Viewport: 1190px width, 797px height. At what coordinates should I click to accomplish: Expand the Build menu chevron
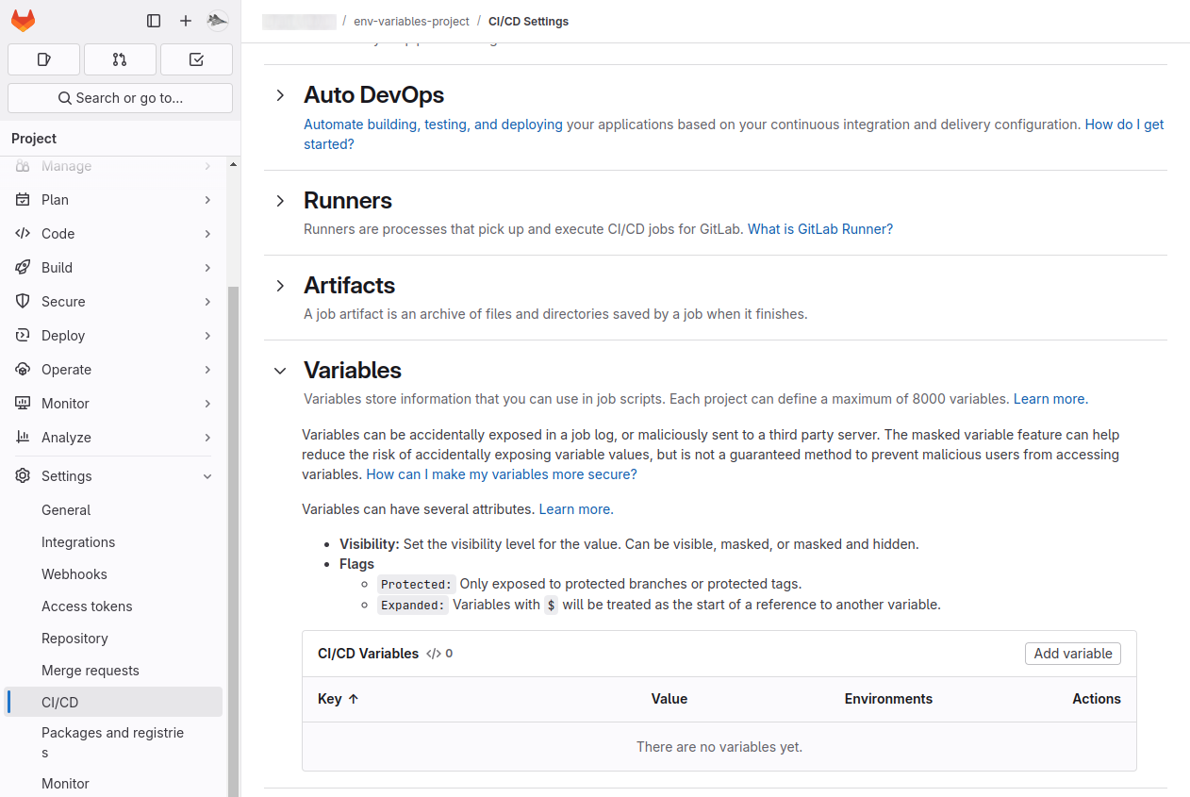pos(207,268)
